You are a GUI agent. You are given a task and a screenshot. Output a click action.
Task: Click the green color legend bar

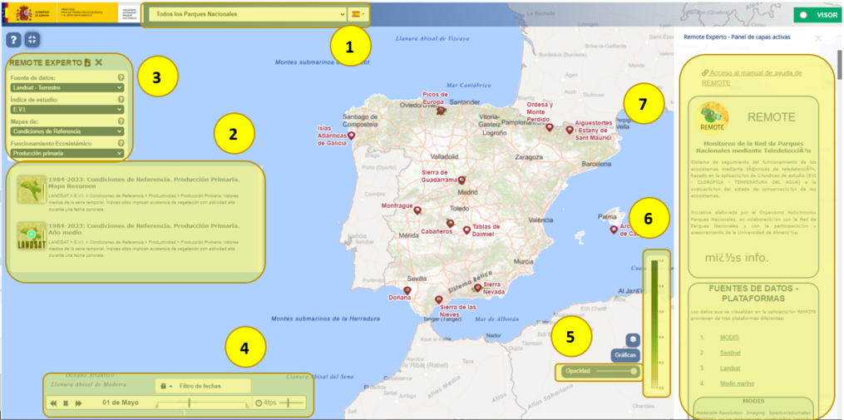pyautogui.click(x=654, y=324)
